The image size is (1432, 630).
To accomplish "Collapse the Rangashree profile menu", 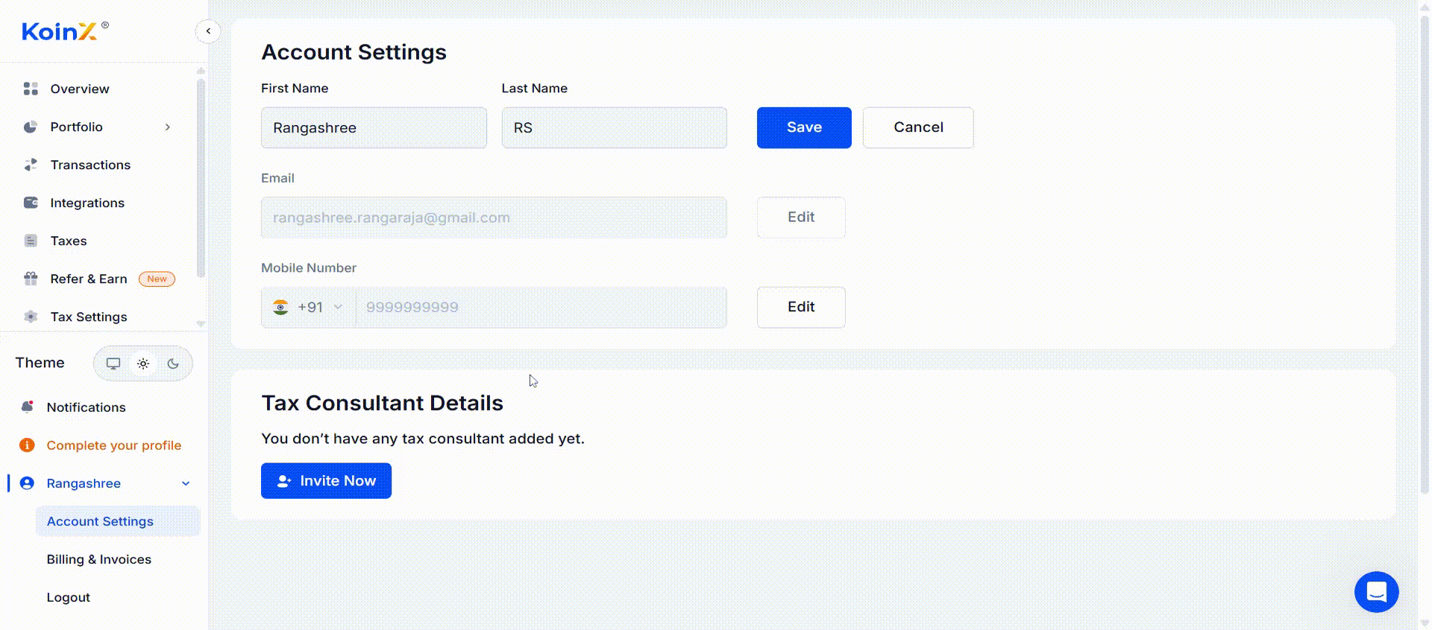I will [186, 483].
